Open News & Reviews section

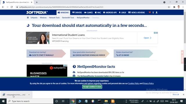pyautogui.click(x=137, y=12)
